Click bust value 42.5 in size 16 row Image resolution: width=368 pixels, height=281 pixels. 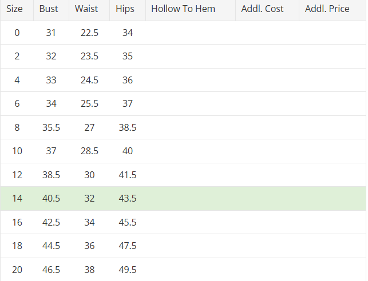click(51, 222)
